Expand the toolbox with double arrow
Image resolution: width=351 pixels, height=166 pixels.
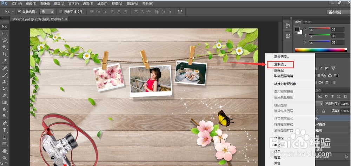click(x=1, y=18)
